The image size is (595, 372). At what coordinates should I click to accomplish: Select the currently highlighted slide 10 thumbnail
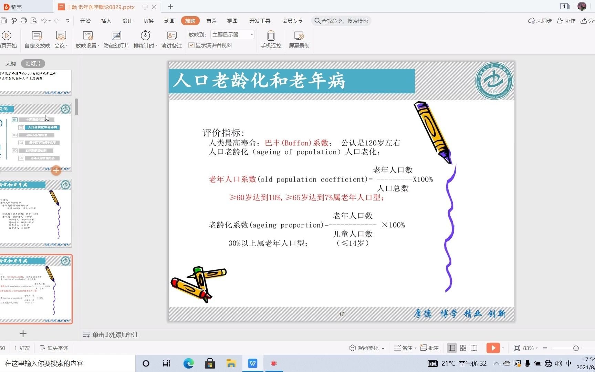click(x=36, y=289)
